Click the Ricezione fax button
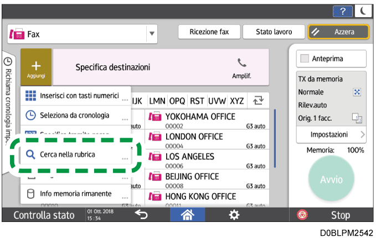 point(208,32)
